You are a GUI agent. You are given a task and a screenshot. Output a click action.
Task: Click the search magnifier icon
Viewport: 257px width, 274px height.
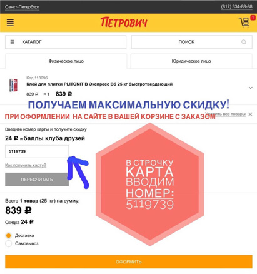244,42
